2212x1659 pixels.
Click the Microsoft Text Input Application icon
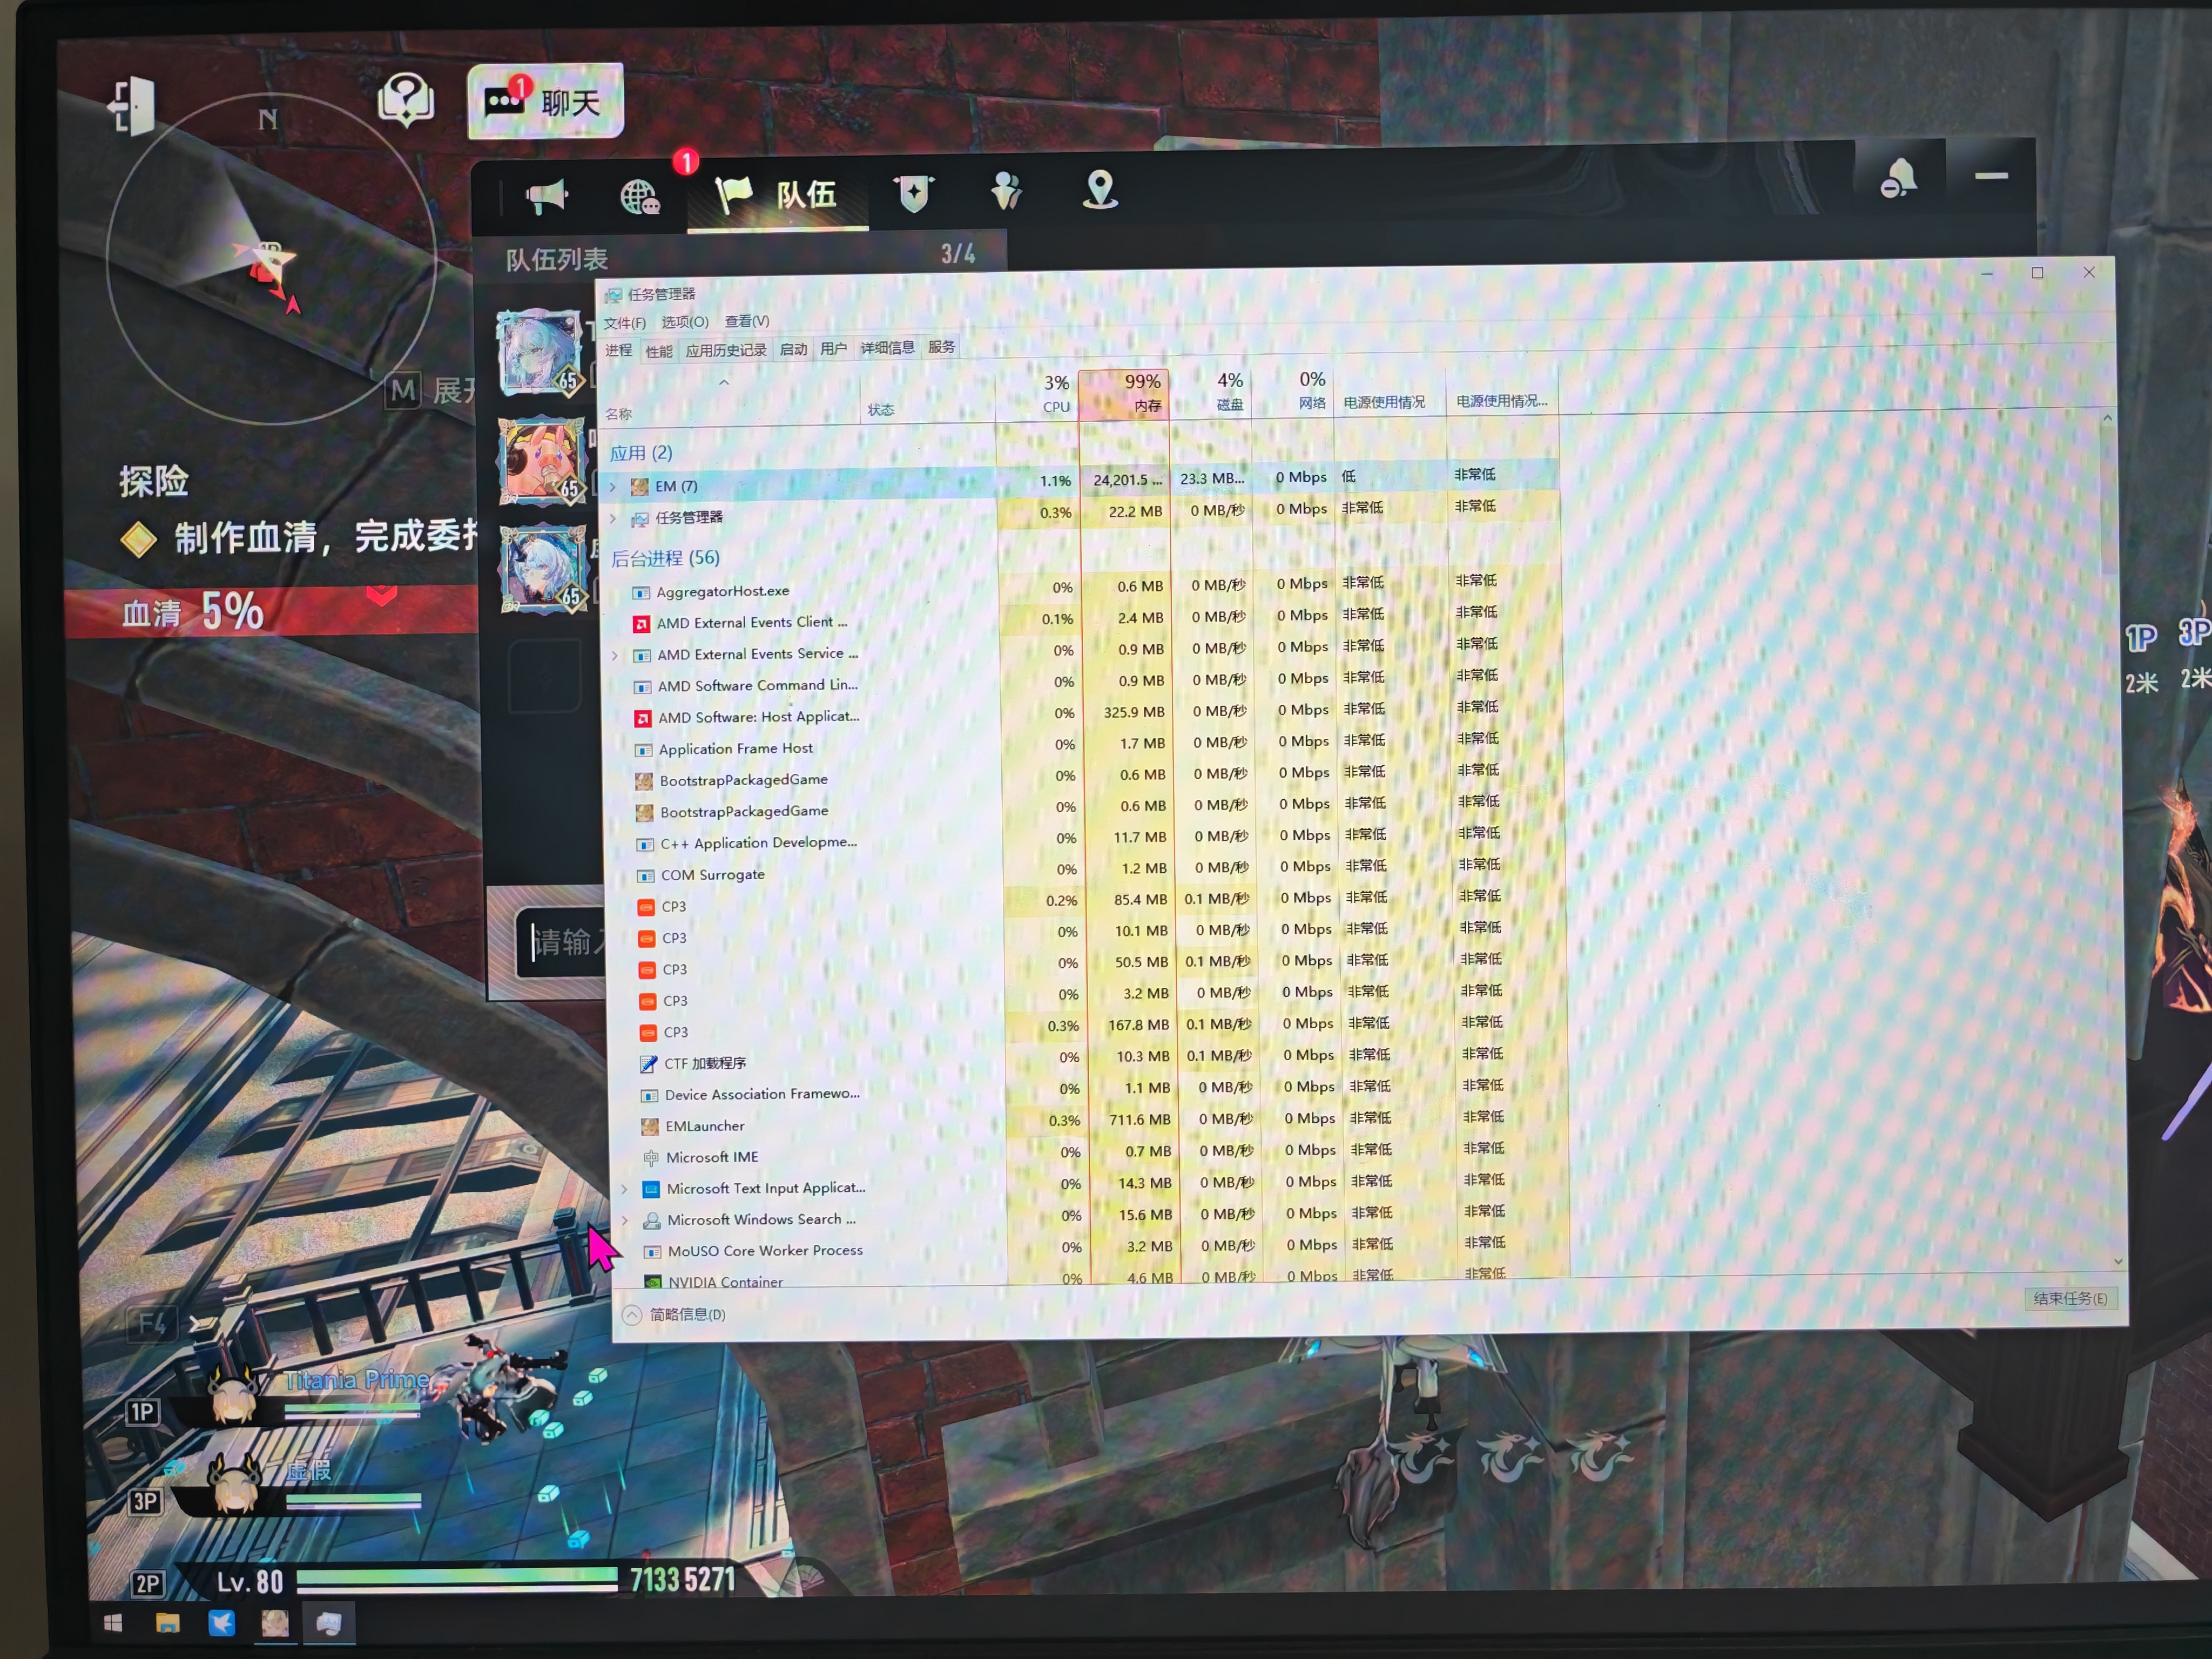[x=651, y=1190]
